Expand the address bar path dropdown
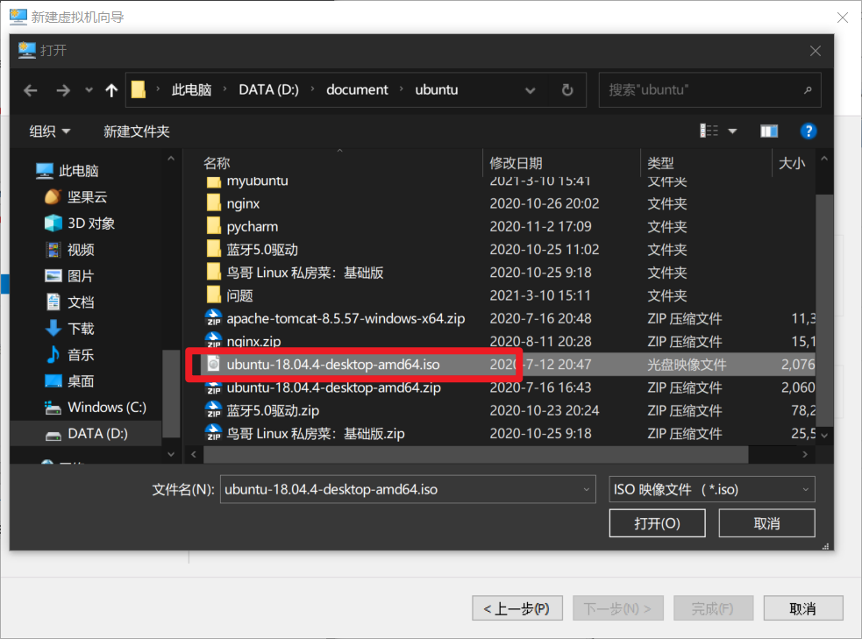The width and height of the screenshot is (862, 639). coord(531,90)
